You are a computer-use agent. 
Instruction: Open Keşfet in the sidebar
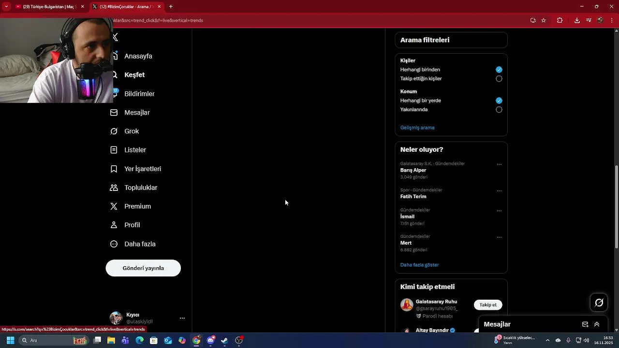[134, 75]
